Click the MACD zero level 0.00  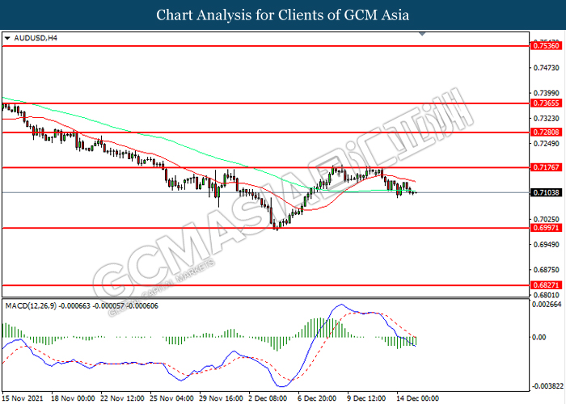tap(539, 337)
